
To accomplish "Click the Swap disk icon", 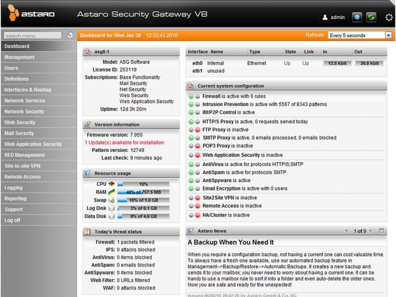I will [x=111, y=200].
